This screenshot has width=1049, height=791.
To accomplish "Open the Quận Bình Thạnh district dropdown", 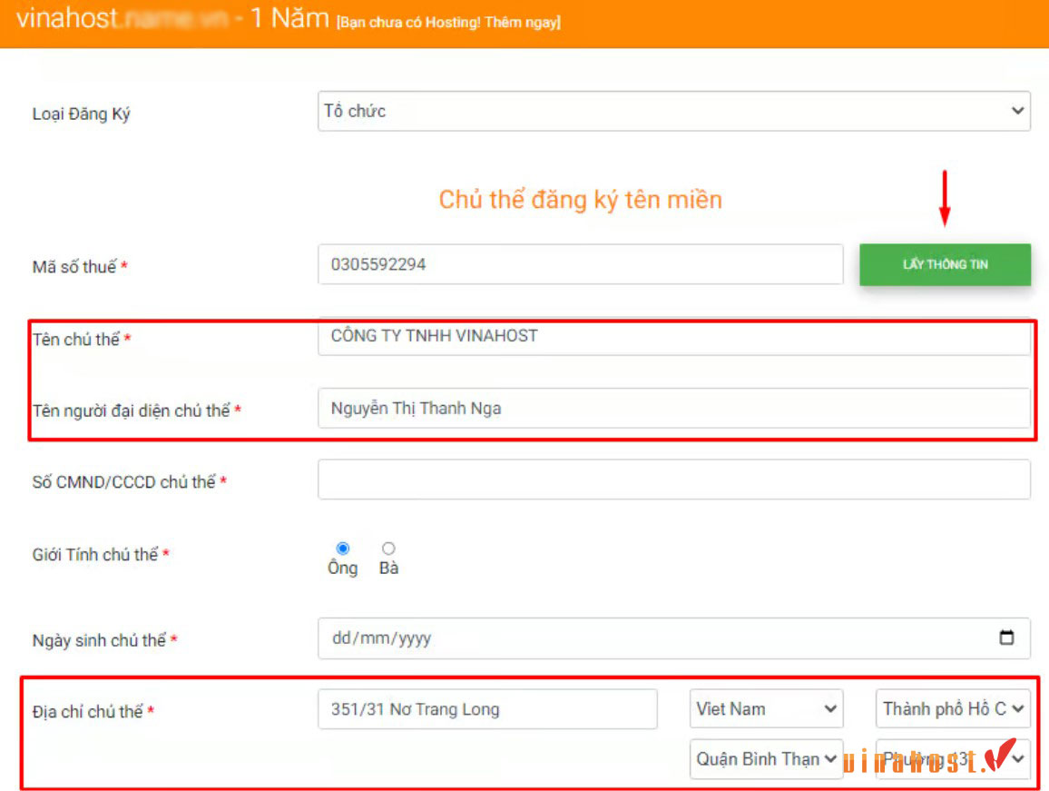I will click(766, 759).
